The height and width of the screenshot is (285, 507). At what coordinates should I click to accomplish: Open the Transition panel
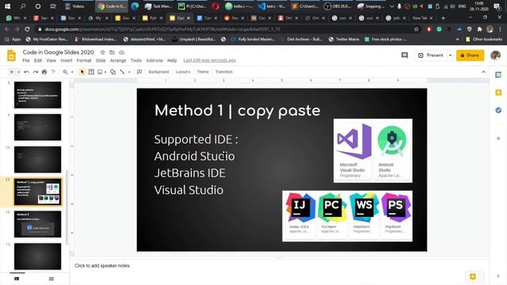coord(223,72)
